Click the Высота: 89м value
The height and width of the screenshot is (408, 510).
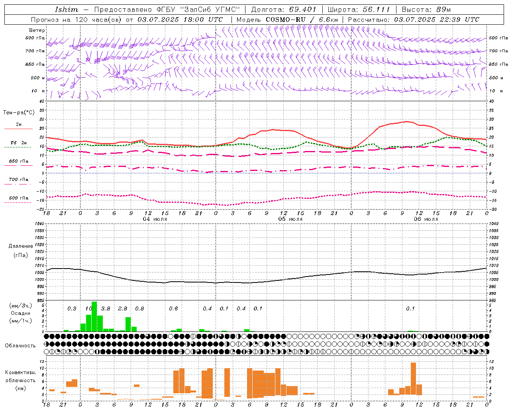[426, 10]
